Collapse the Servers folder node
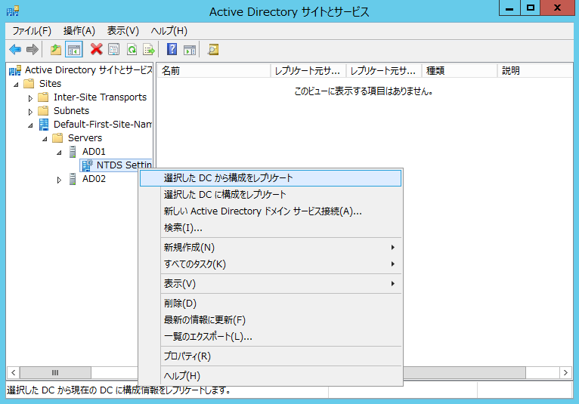The width and height of the screenshot is (579, 404). point(45,138)
